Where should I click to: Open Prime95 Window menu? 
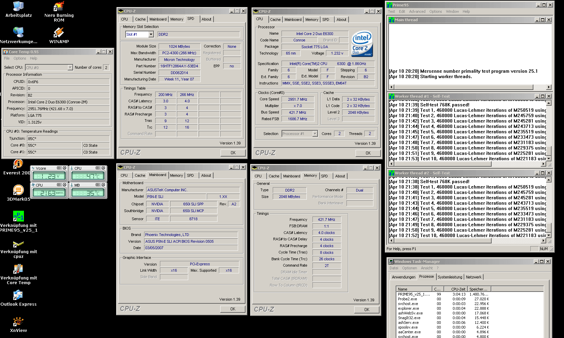[452, 11]
